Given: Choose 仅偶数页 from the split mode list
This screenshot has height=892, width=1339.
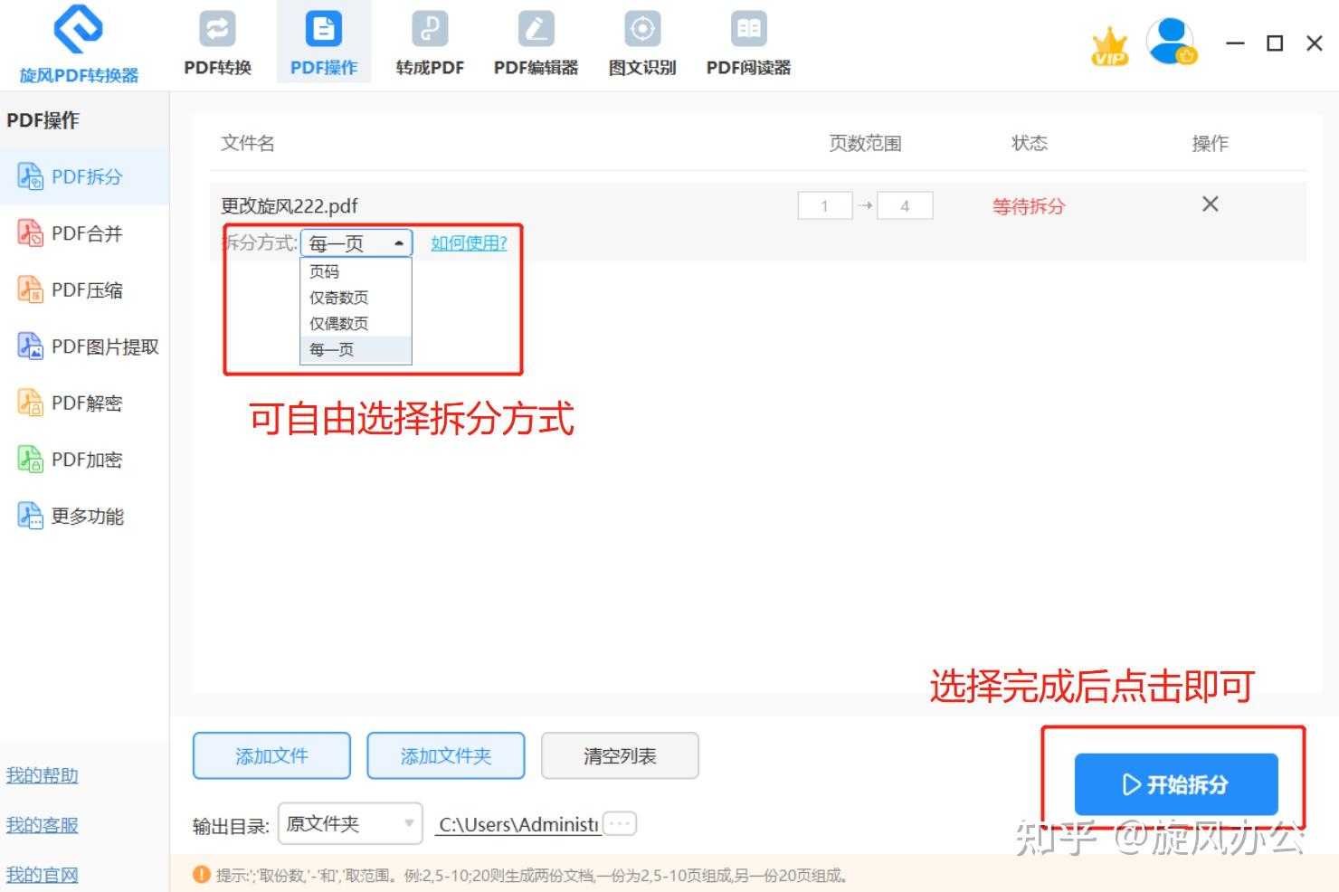Looking at the screenshot, I should point(356,324).
